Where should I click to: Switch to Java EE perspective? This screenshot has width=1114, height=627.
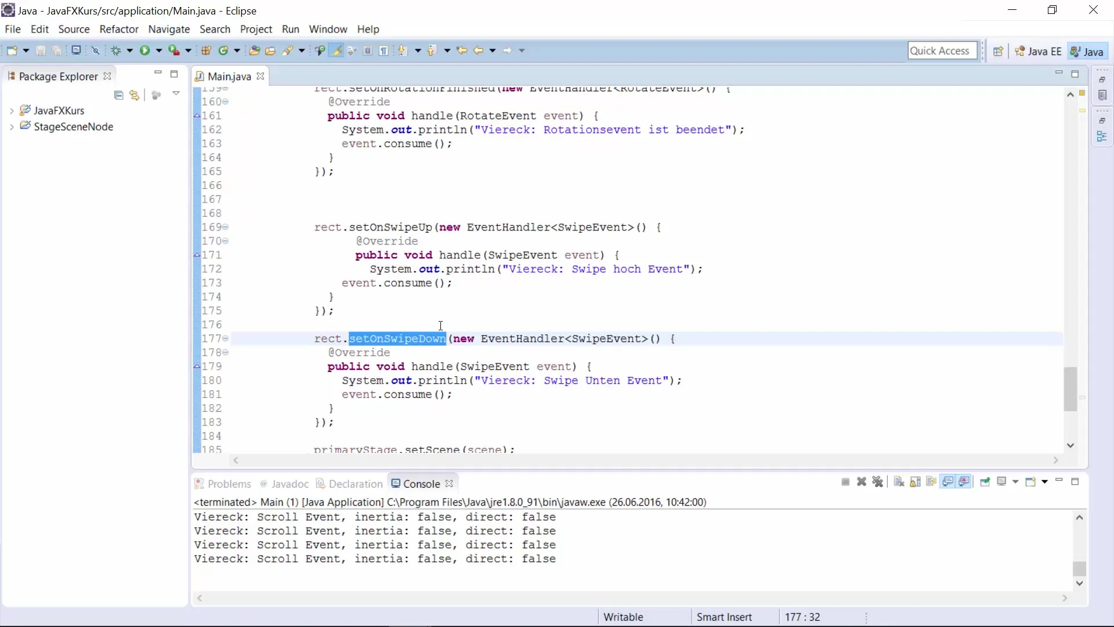point(1038,51)
